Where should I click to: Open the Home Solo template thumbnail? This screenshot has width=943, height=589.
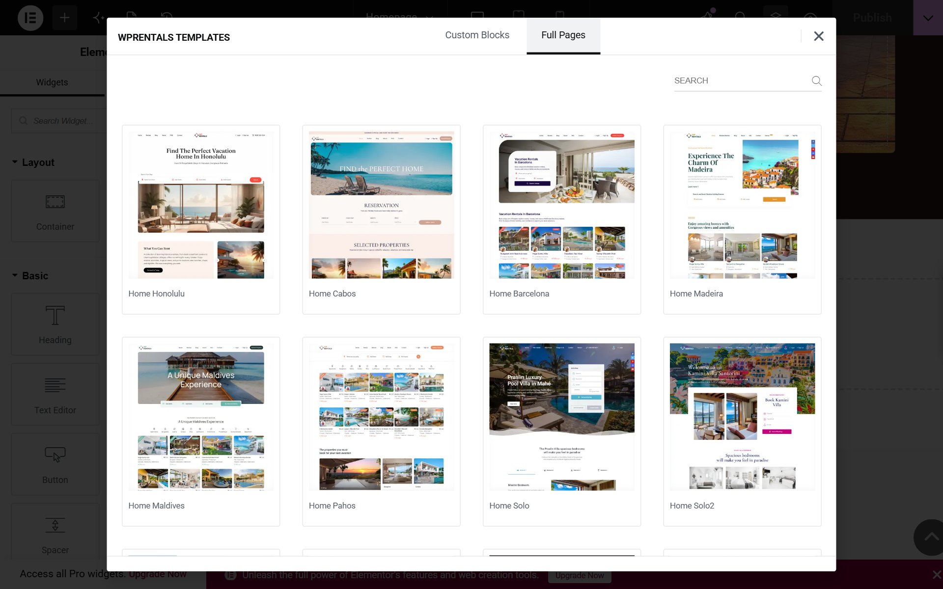(562, 417)
